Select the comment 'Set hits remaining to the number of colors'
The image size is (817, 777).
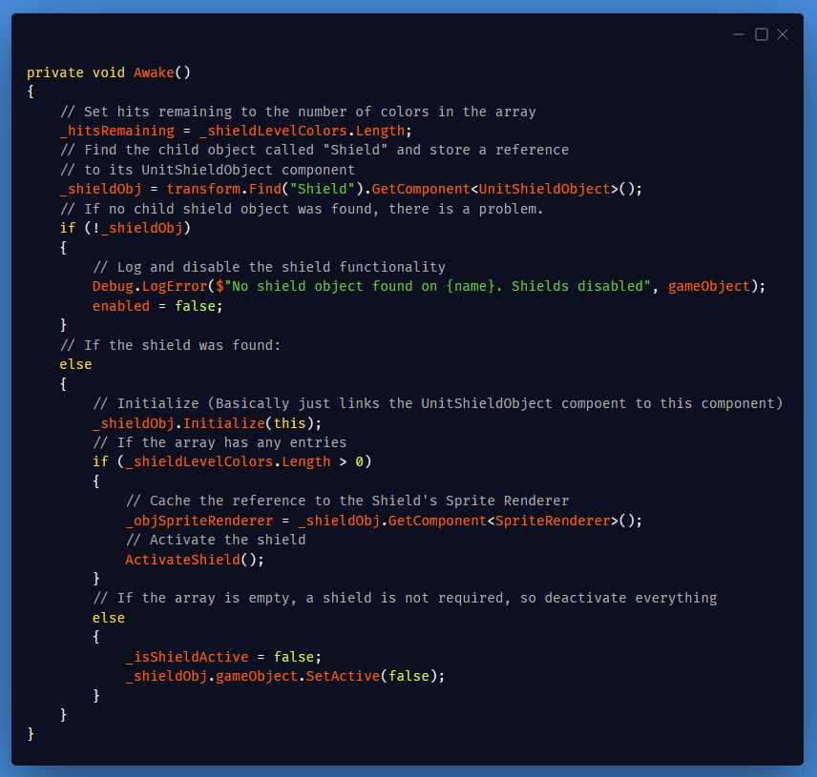click(257, 112)
